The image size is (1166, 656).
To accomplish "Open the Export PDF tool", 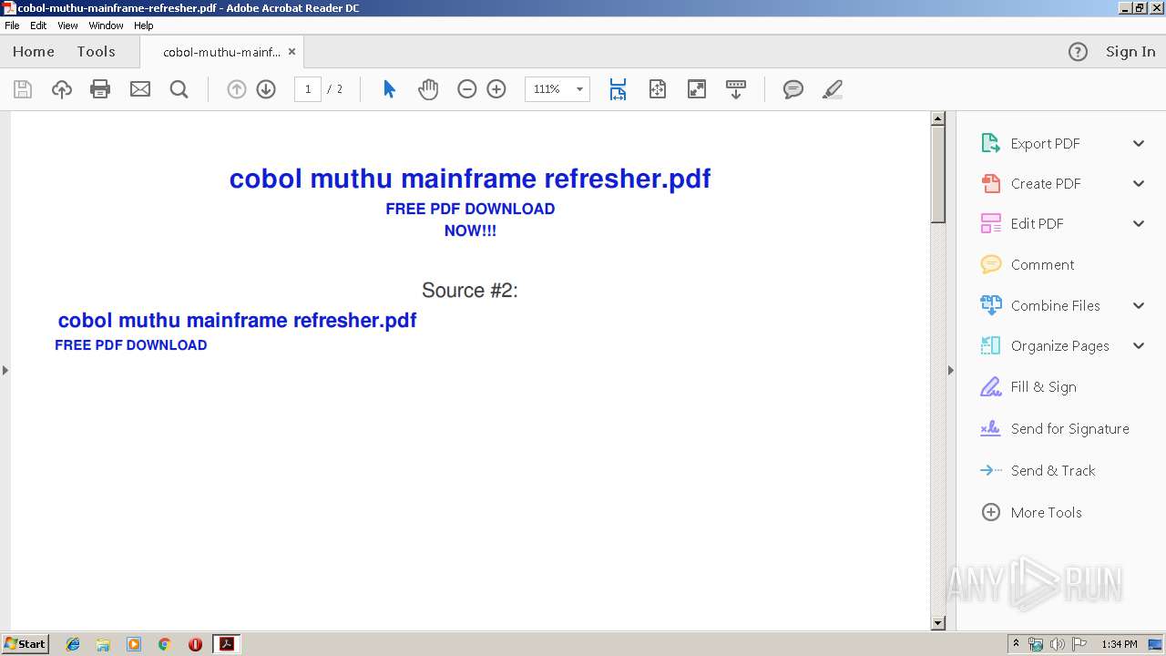I will coord(1045,143).
